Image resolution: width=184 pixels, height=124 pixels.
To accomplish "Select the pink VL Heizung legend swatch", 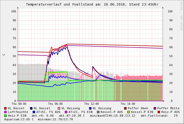I will tap(59, 108).
